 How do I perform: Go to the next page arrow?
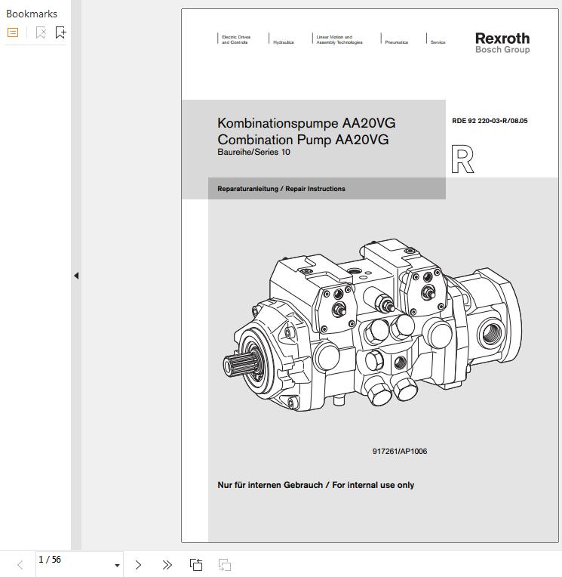tap(138, 565)
